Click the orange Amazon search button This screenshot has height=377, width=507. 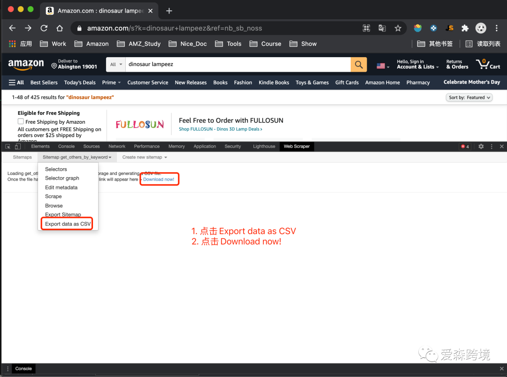tap(359, 64)
